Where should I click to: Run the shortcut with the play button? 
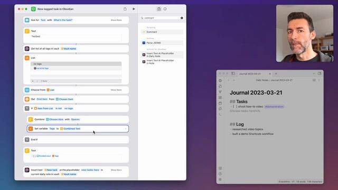[134, 9]
